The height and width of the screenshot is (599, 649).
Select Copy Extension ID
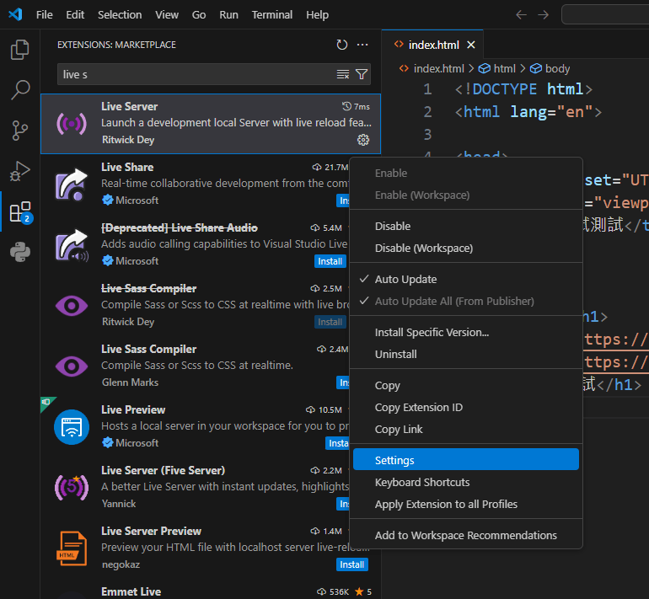tap(465, 408)
